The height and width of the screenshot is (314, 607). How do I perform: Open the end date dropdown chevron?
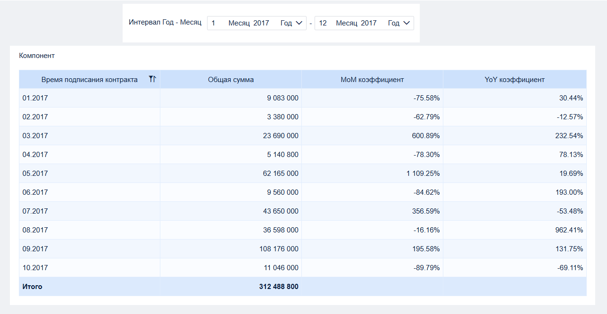pyautogui.click(x=407, y=23)
